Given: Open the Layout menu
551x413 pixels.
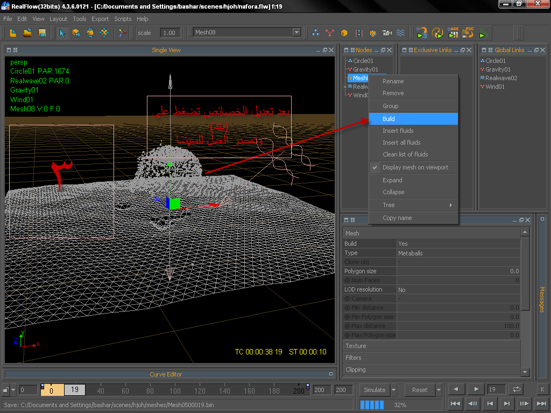Looking at the screenshot, I should click(58, 19).
